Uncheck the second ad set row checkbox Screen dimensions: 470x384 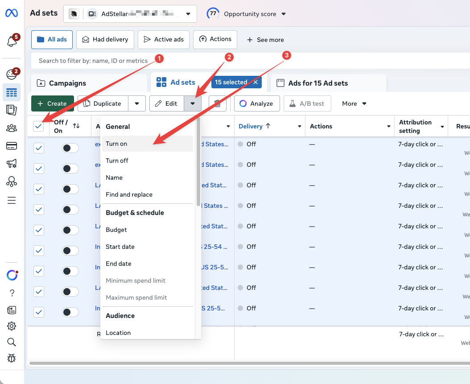tap(39, 169)
